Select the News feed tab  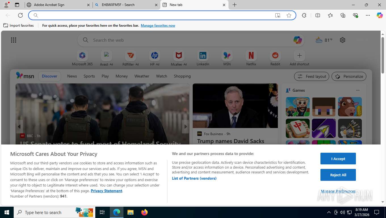click(72, 76)
